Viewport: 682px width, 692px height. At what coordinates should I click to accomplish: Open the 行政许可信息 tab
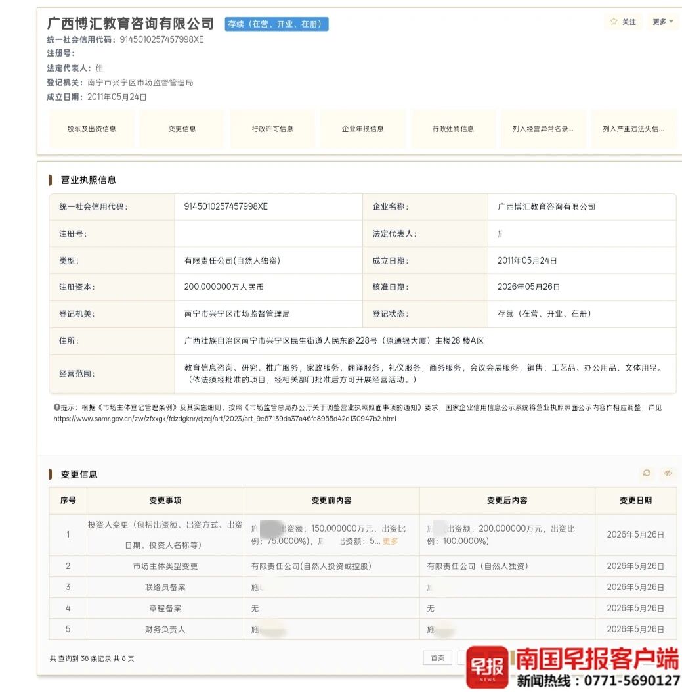click(272, 129)
